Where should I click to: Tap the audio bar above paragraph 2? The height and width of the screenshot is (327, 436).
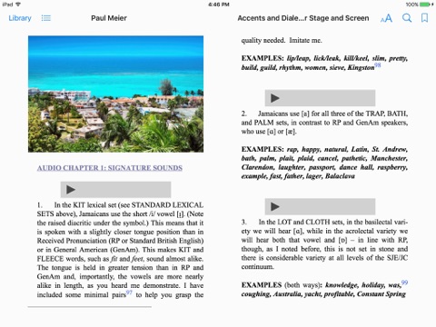click(x=320, y=98)
